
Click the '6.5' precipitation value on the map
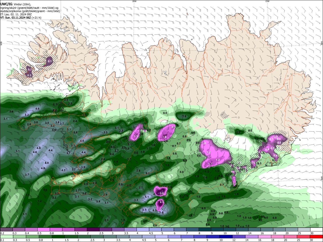tap(144, 210)
